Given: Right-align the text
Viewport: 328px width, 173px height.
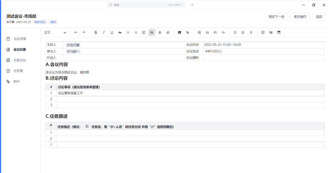Looking at the screenshot, I should tap(168, 33).
